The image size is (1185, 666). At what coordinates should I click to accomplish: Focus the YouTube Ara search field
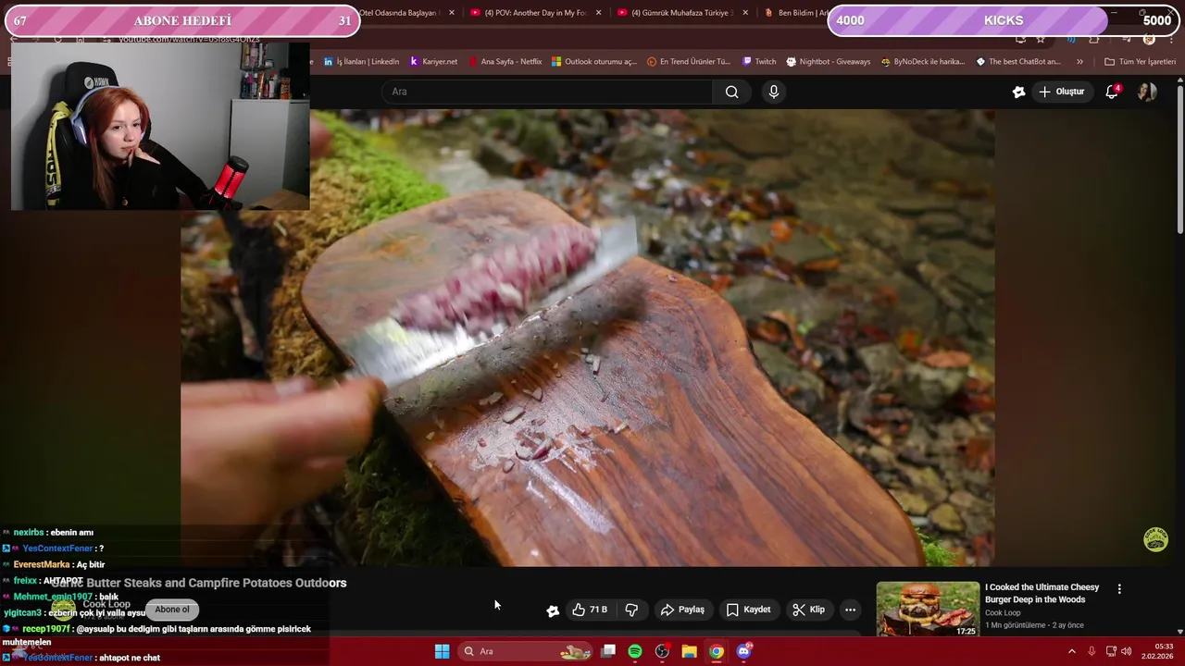[x=547, y=92]
